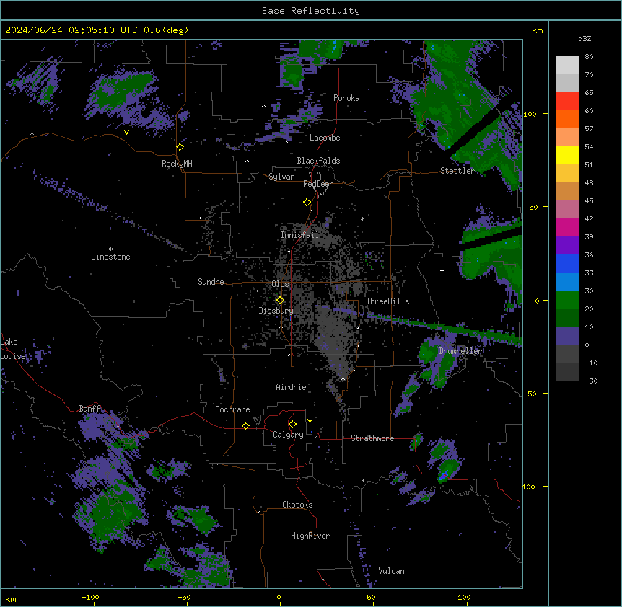This screenshot has width=622, height=607.
Task: Click the HighRiver town label
Action: coord(310,536)
